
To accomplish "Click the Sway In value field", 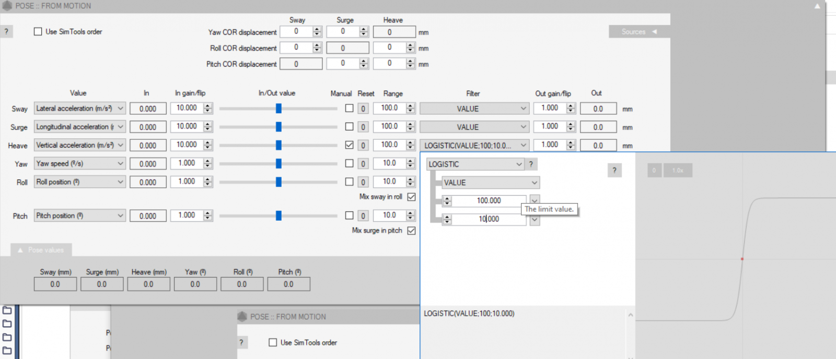I will click(148, 109).
